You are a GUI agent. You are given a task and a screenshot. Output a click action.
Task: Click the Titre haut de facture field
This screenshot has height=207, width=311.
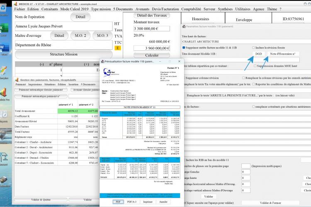click(x=246, y=41)
